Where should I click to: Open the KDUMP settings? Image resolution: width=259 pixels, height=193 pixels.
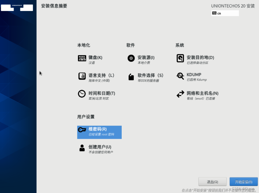198,77
